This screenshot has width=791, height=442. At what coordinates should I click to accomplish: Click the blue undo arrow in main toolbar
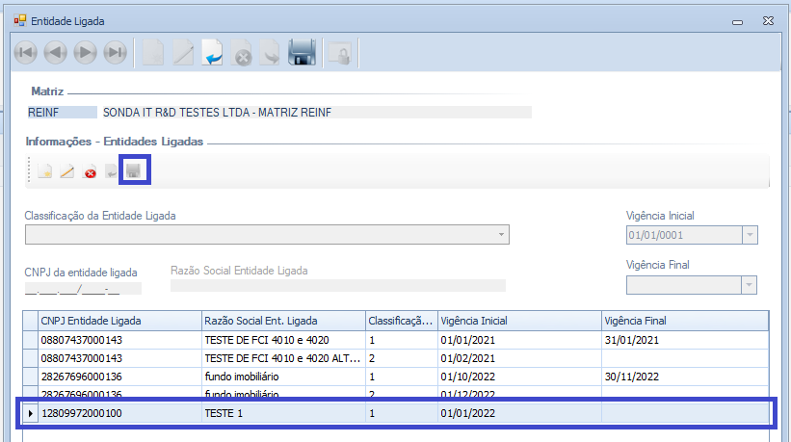213,54
